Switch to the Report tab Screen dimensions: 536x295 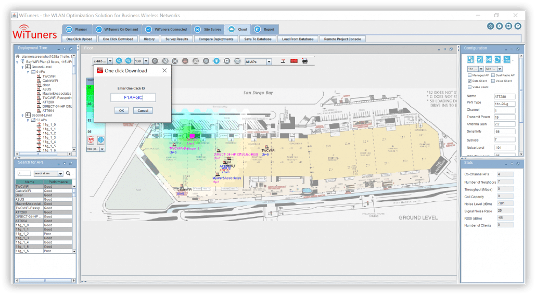click(265, 30)
